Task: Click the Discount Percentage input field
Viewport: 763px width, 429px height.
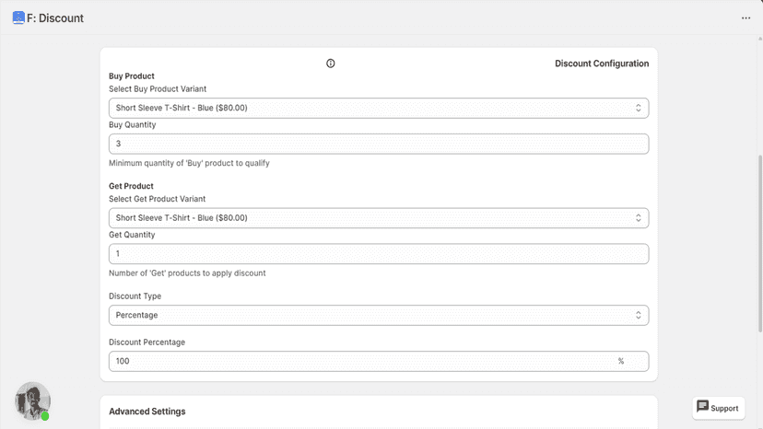Action: [x=379, y=362]
